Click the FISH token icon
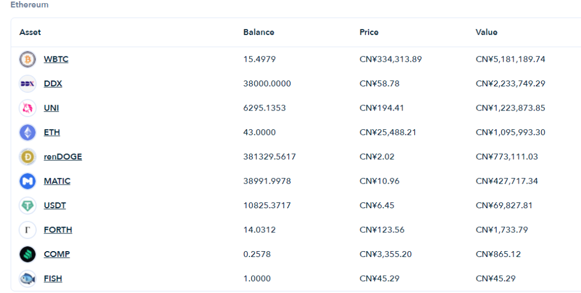This screenshot has height=293, width=581. (27, 279)
